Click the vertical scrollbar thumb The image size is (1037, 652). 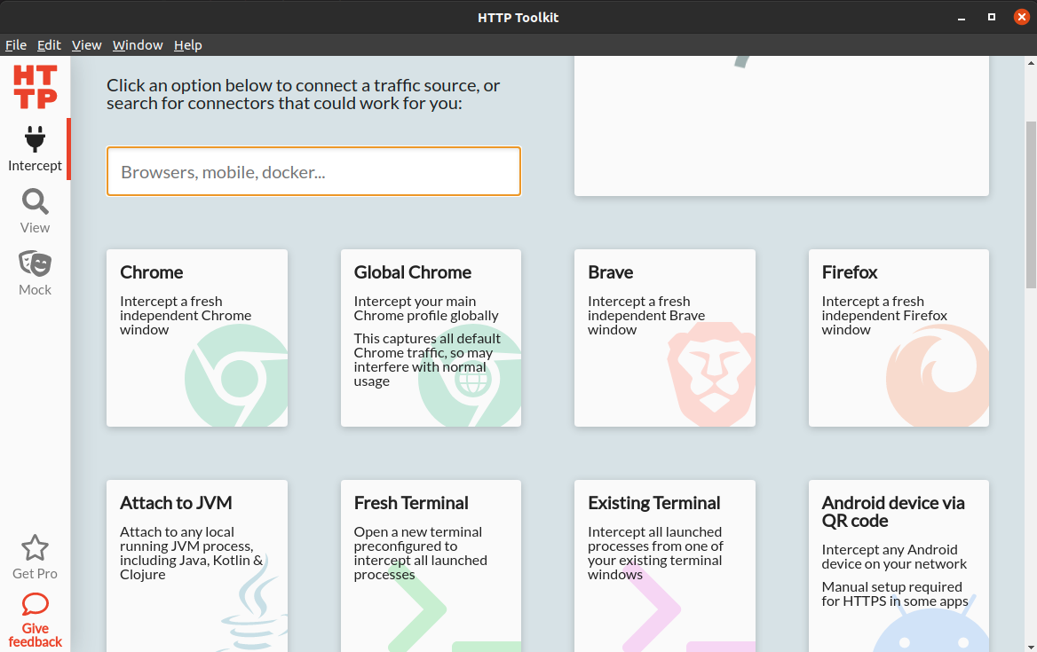[1031, 205]
